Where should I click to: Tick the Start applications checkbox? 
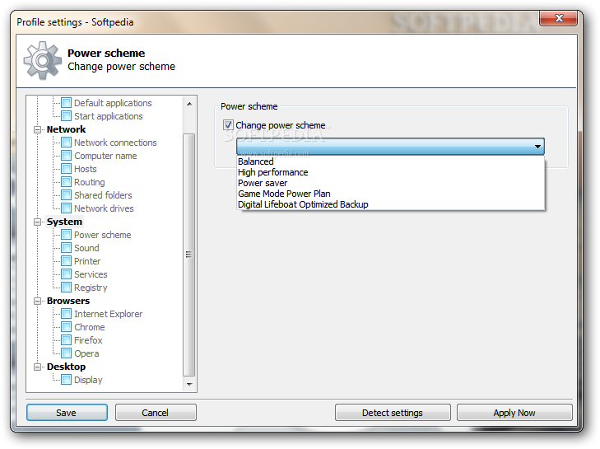tap(66, 115)
